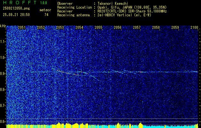Click the 2054 time axis marker

point(79,27)
